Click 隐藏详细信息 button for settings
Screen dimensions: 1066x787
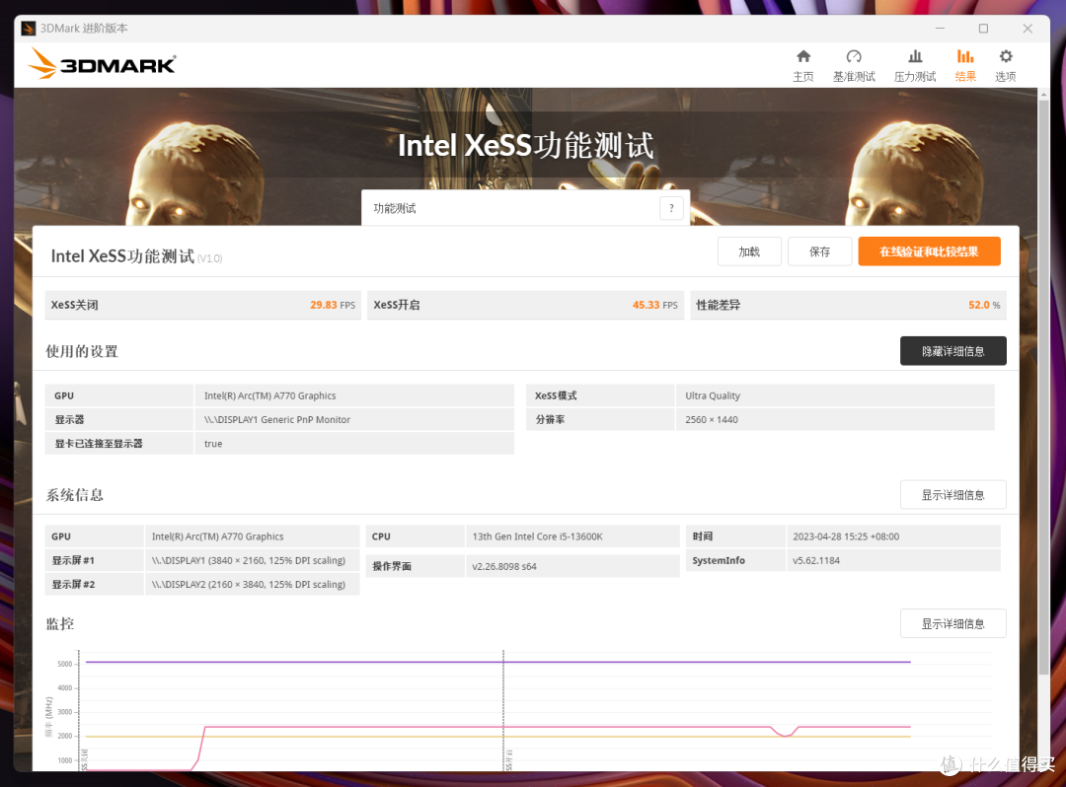pos(953,351)
